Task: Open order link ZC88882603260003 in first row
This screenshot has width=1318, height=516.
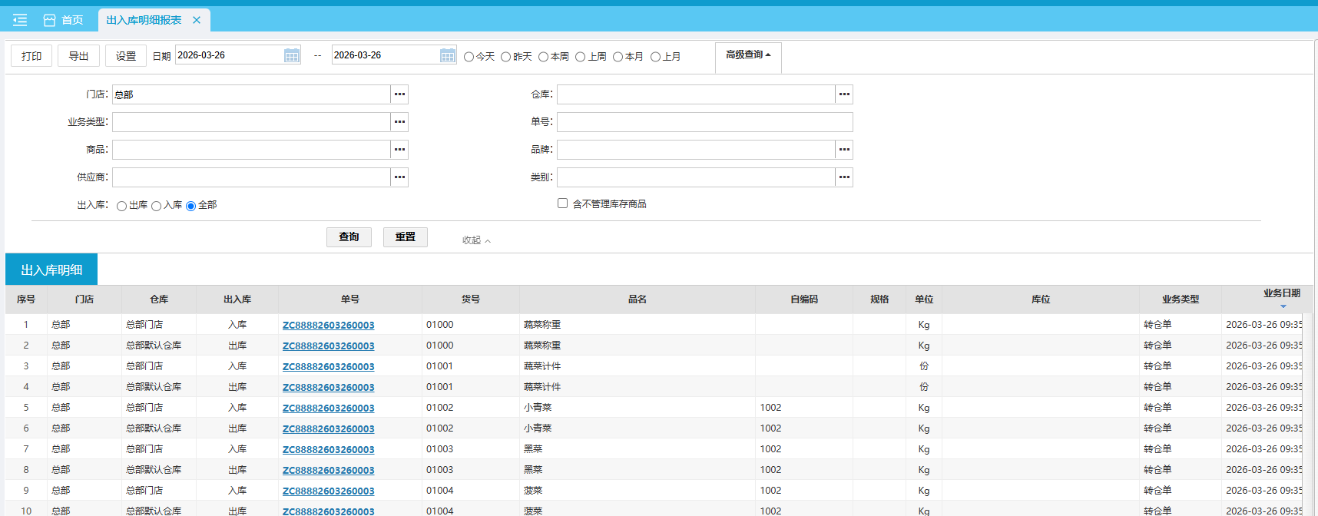Action: click(328, 326)
